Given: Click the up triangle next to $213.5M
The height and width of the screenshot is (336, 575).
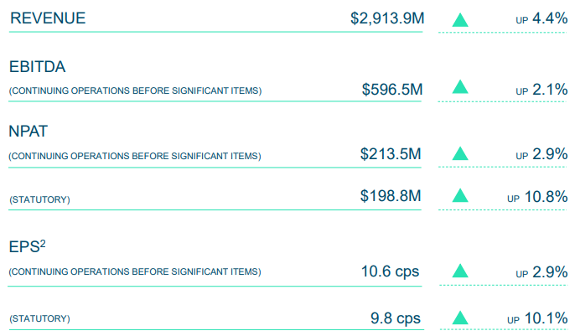Looking at the screenshot, I should [459, 154].
